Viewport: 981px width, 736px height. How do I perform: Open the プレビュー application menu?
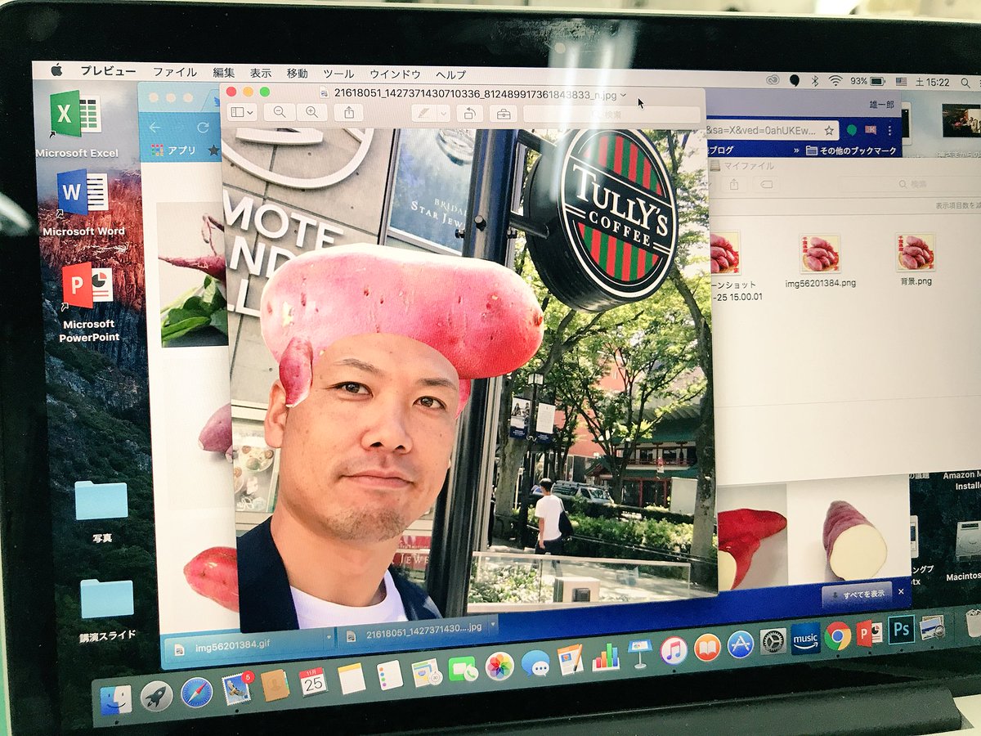click(108, 71)
